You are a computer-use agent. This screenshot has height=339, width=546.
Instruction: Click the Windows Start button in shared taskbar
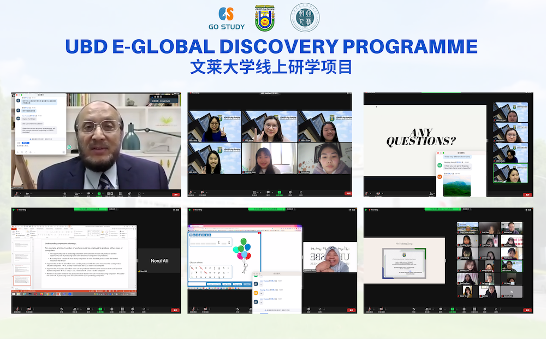[15, 295]
